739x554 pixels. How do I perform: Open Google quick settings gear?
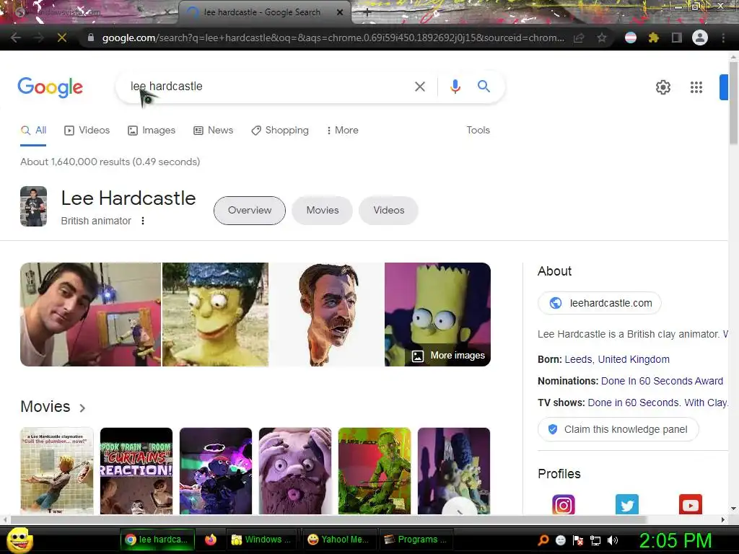pos(663,87)
